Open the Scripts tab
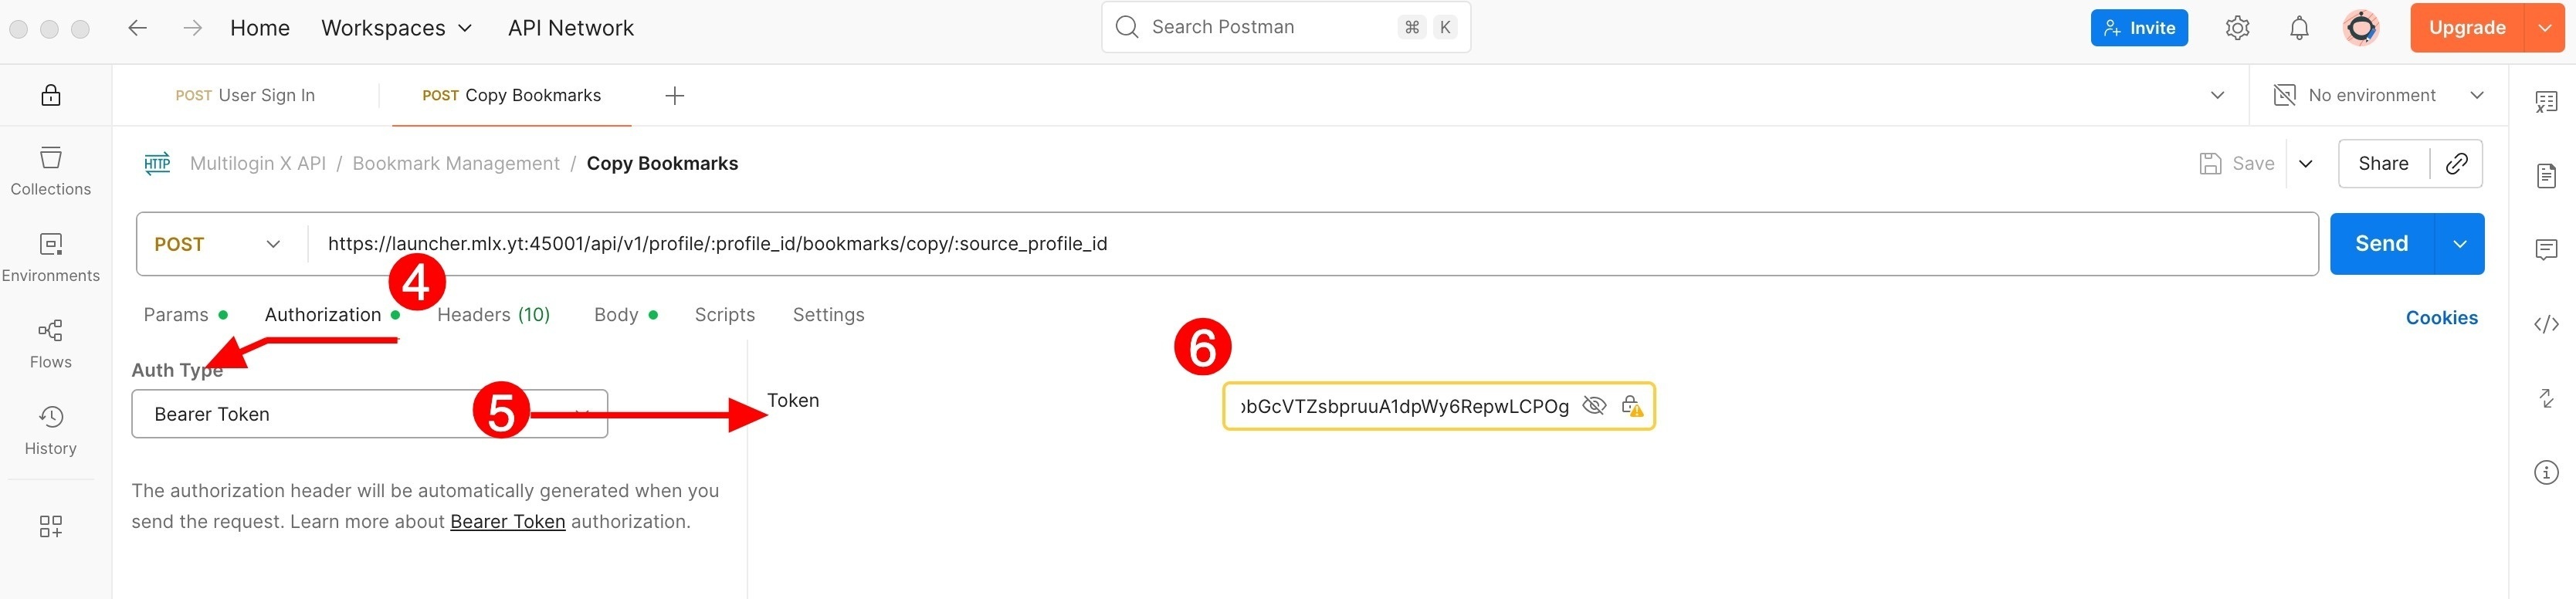 725,315
